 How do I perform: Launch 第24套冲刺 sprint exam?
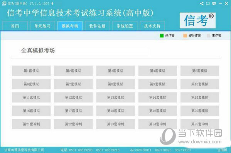158,124
